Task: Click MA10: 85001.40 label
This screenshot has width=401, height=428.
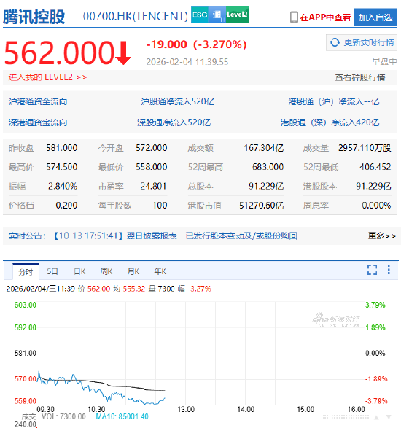Action: (x=122, y=416)
